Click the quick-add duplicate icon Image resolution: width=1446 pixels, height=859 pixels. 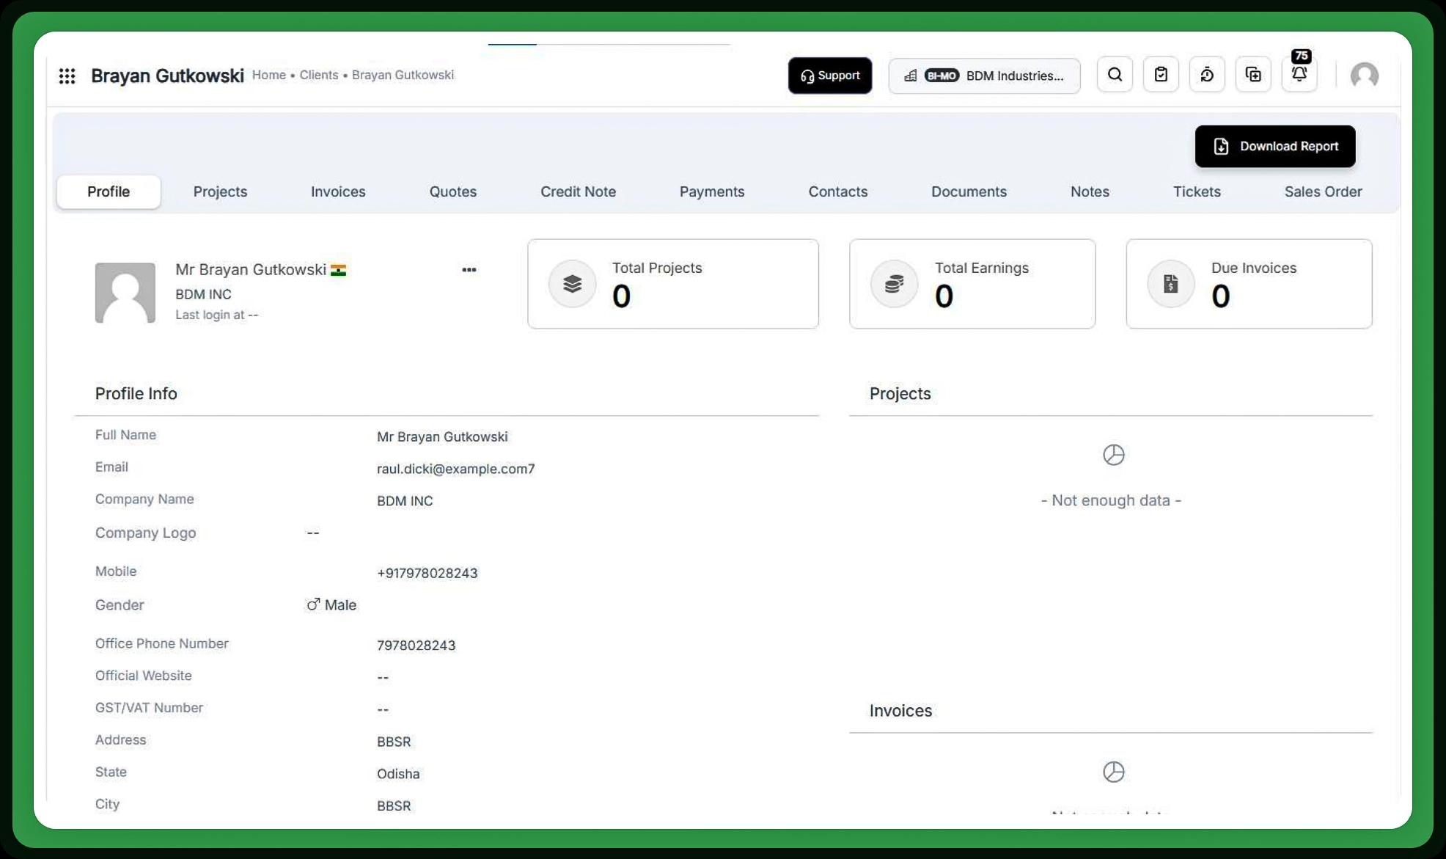pos(1253,74)
